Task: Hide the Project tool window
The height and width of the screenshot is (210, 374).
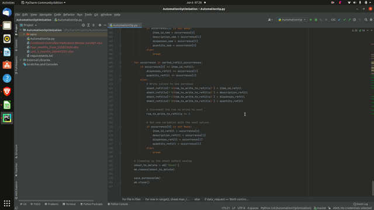Action: point(105,25)
